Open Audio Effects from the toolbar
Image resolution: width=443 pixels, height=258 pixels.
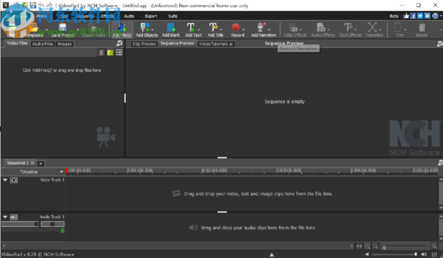pos(323,30)
